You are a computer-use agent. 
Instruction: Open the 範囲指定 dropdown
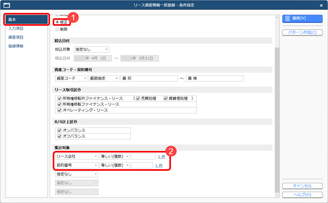[x=104, y=78]
